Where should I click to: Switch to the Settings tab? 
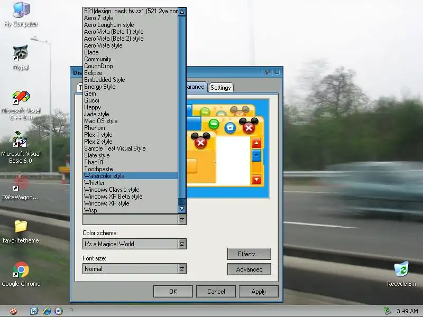[x=220, y=88]
